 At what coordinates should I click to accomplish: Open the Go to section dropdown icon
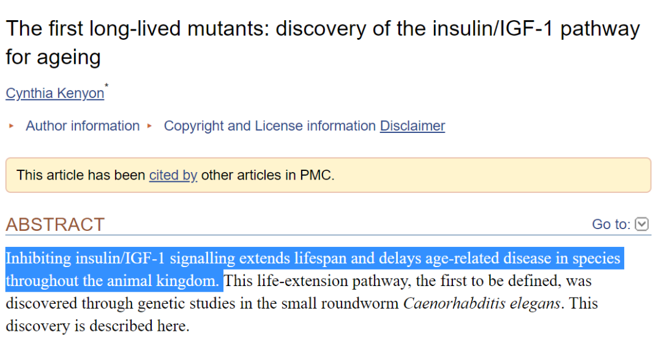coord(641,224)
